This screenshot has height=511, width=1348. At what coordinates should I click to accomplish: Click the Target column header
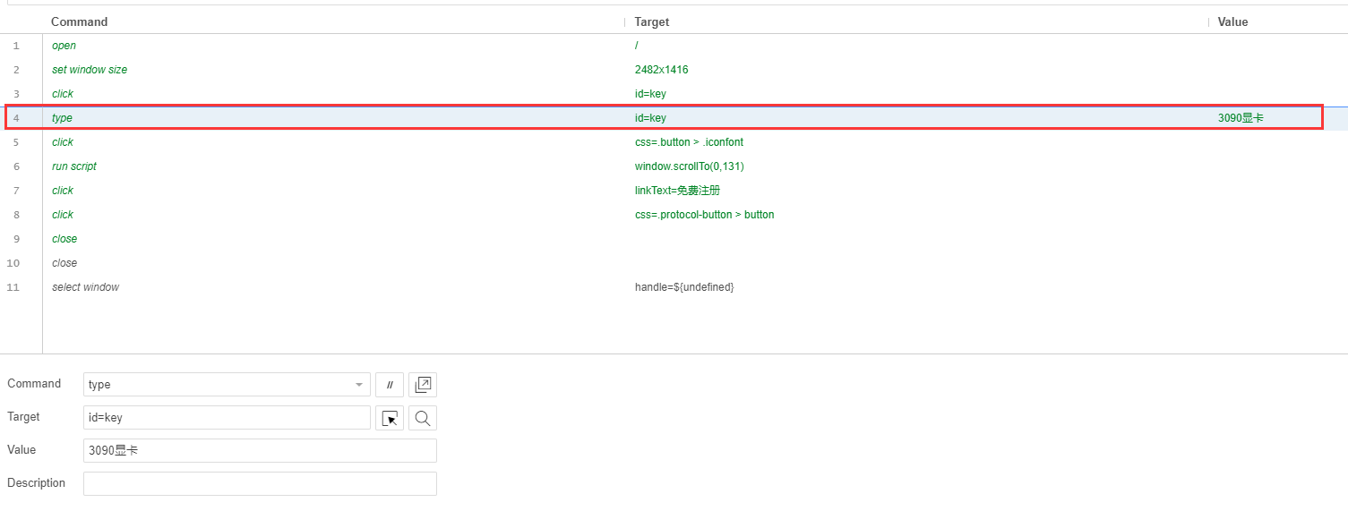[651, 21]
